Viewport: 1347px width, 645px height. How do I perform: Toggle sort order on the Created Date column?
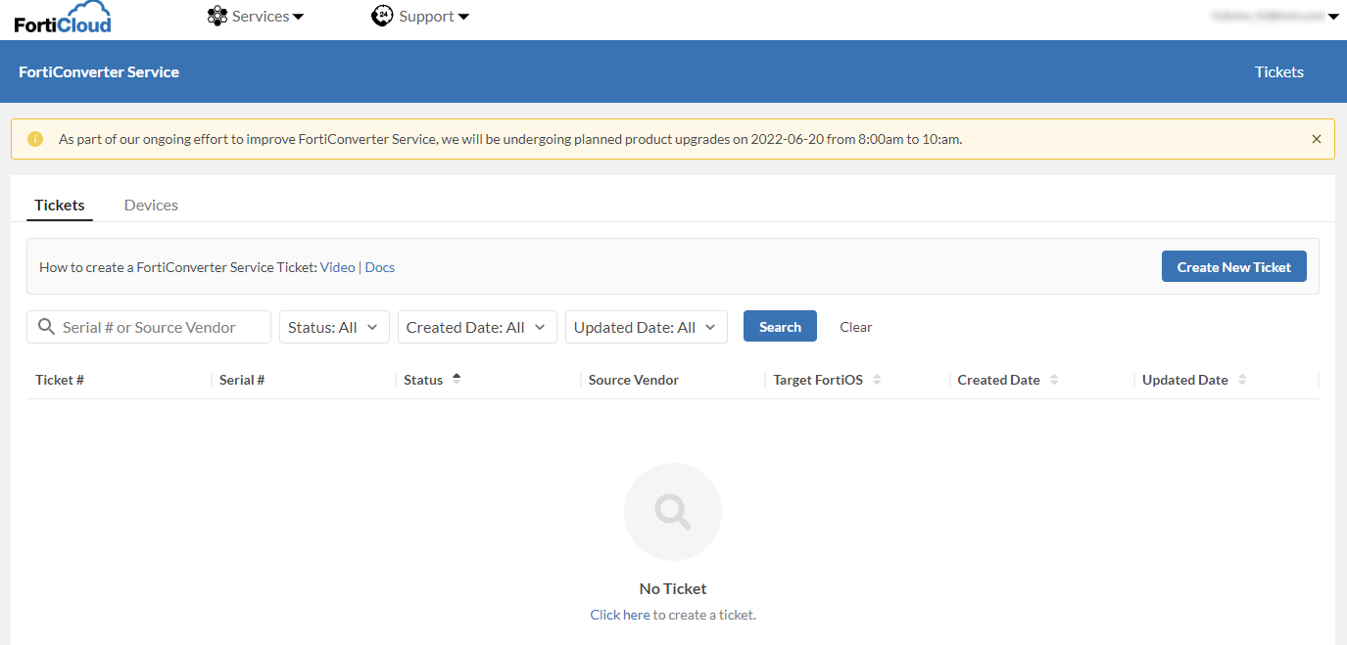pos(1053,379)
